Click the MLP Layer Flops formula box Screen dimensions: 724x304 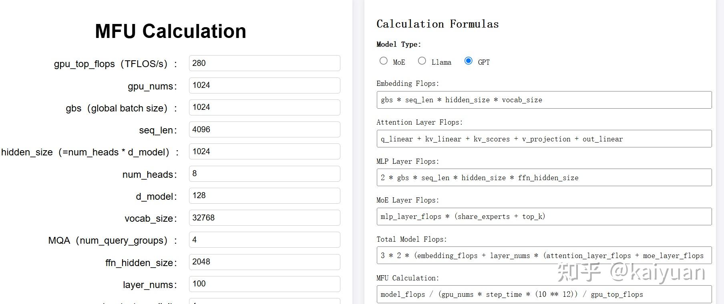pos(544,177)
